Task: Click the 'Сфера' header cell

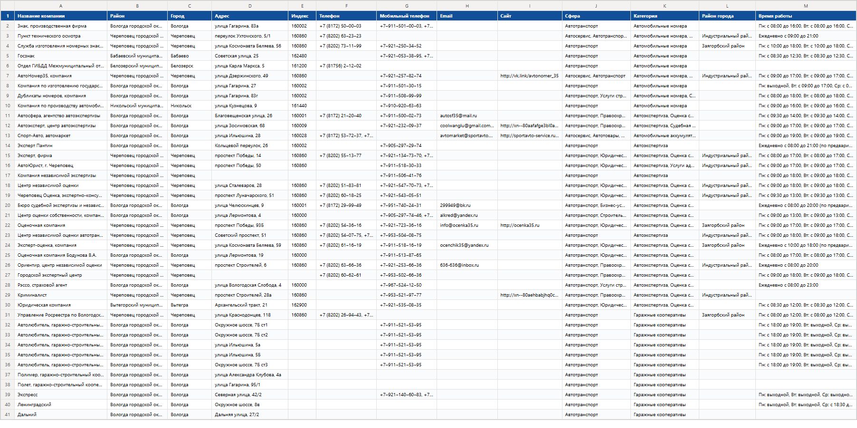Action: pos(596,16)
